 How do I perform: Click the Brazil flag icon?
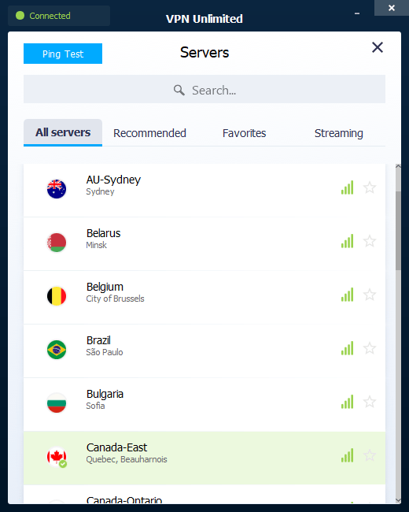(57, 350)
